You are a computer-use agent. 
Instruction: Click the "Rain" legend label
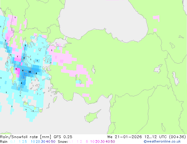4,142
